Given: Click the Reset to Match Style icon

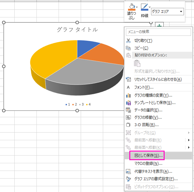Looking at the screenshot, I should tap(128, 79).
